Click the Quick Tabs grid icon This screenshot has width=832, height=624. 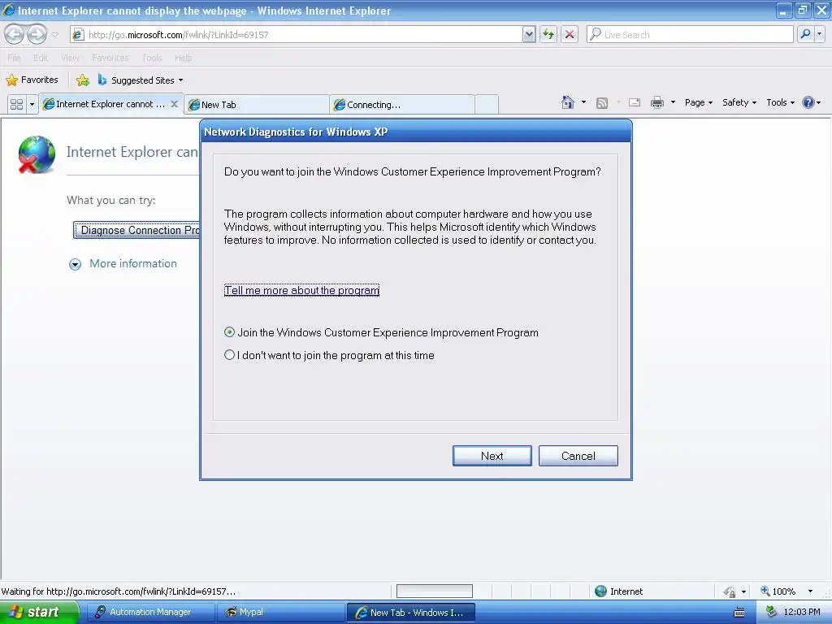pos(16,104)
